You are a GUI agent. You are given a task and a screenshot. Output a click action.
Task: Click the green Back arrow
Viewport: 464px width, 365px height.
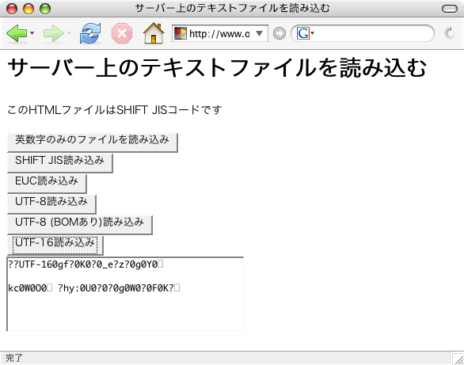(x=17, y=33)
